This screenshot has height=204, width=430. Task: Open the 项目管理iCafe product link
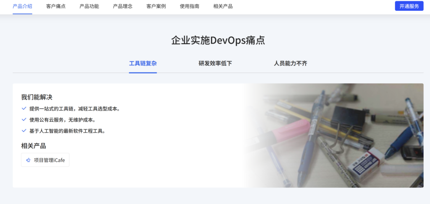pyautogui.click(x=45, y=160)
